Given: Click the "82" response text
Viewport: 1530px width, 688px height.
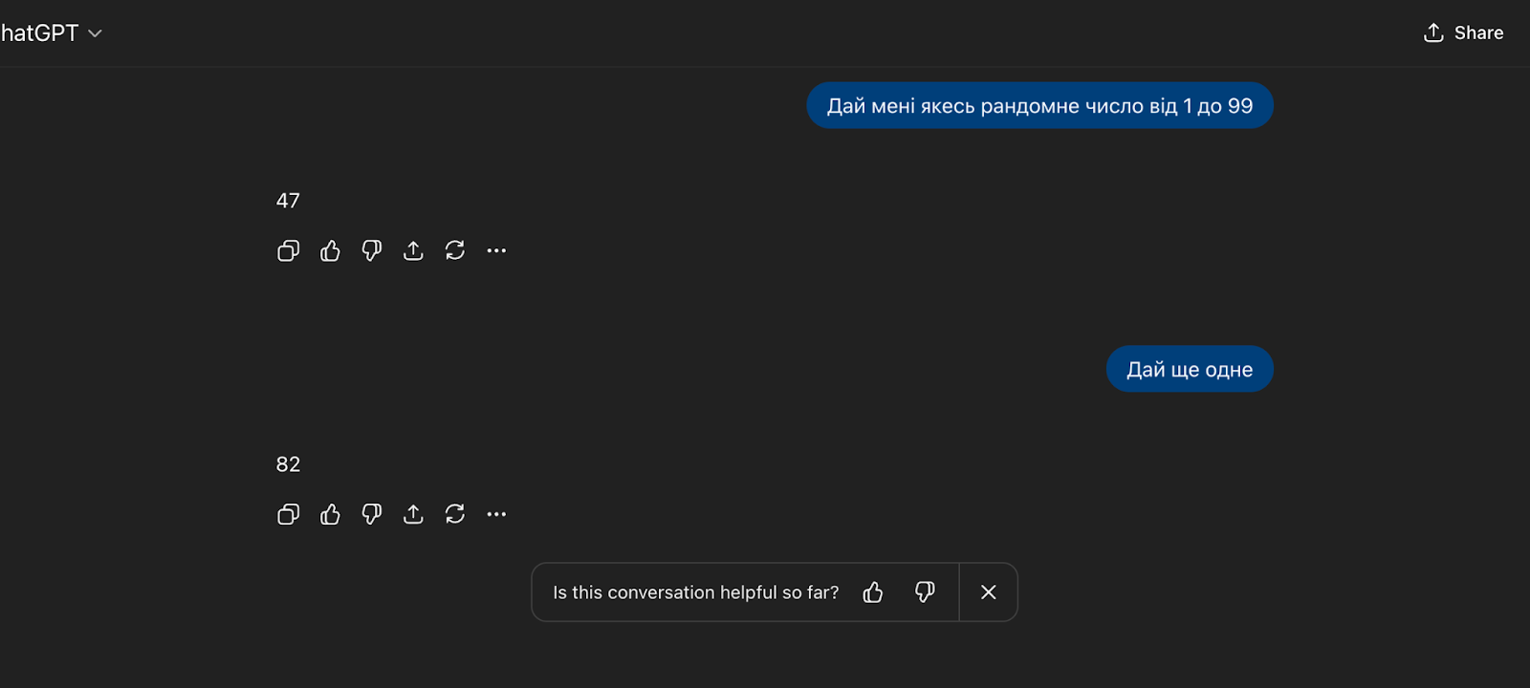Looking at the screenshot, I should pyautogui.click(x=288, y=464).
